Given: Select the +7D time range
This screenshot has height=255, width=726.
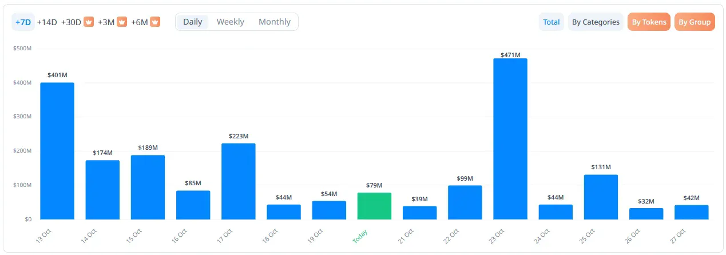Looking at the screenshot, I should (23, 22).
